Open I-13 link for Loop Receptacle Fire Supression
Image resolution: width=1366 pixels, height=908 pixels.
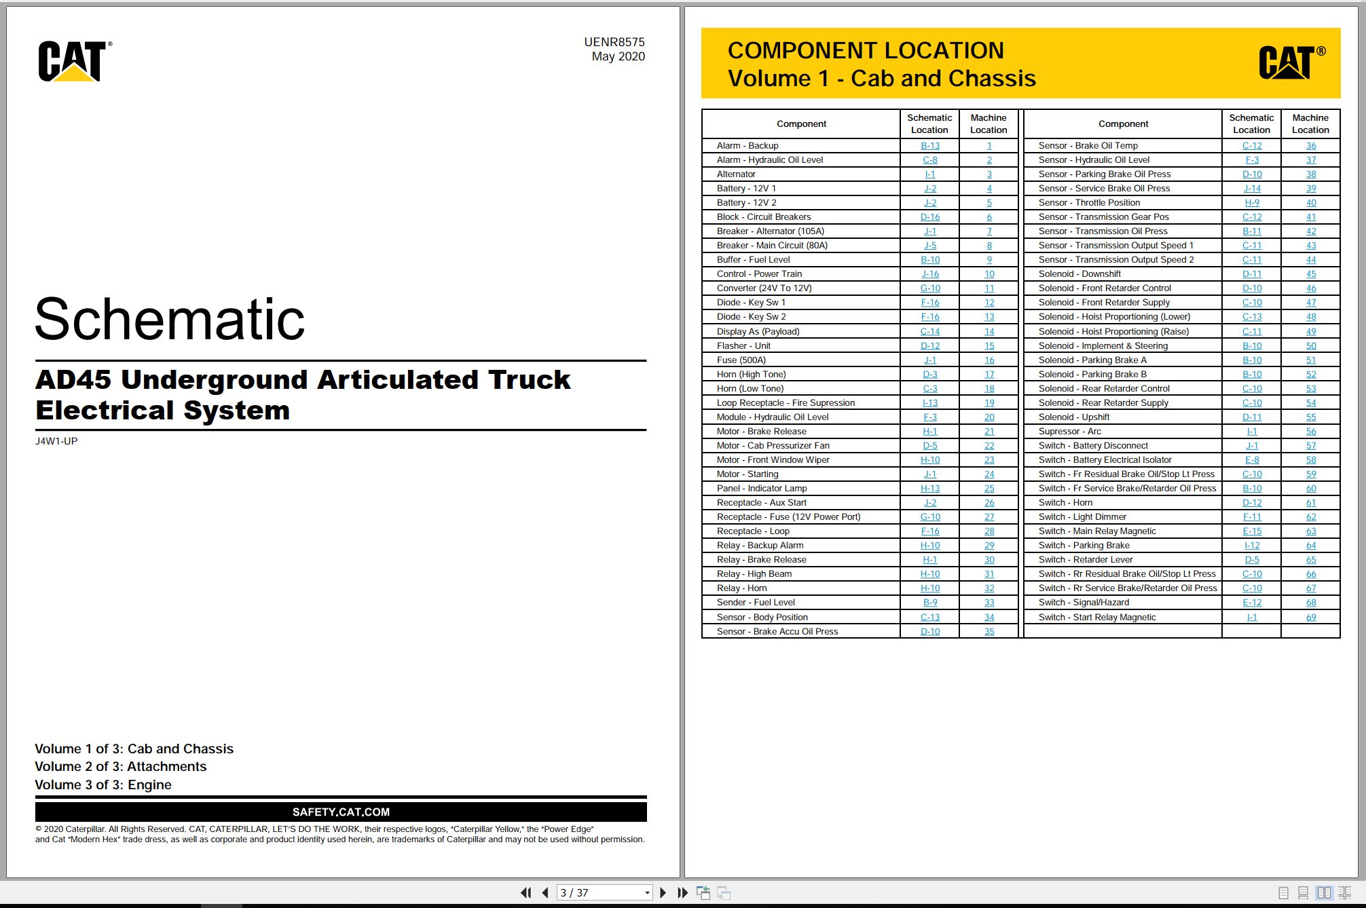coord(929,403)
